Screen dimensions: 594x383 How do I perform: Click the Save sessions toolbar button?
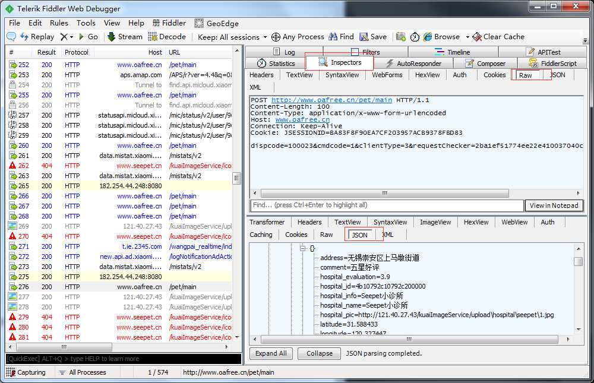[373, 37]
